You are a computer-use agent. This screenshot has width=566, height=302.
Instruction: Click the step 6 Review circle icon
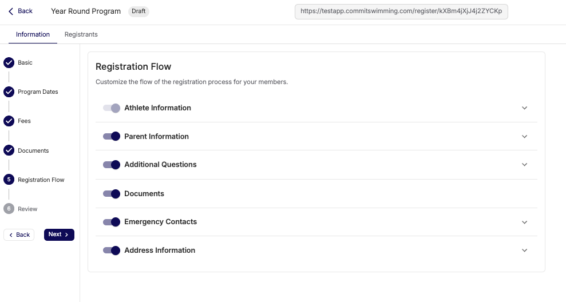point(9,209)
